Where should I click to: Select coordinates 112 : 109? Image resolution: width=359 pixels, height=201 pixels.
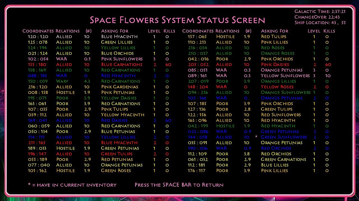coord(197,154)
